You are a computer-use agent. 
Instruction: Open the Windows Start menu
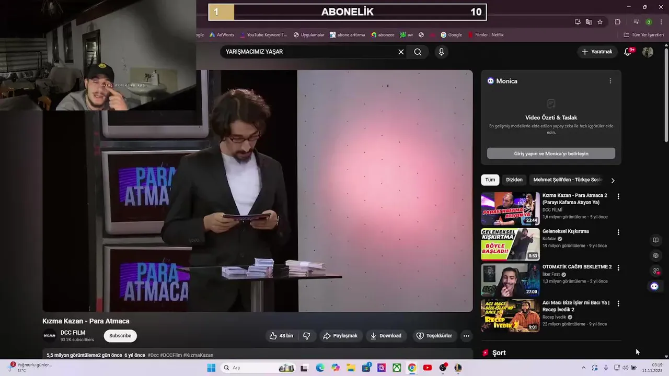tap(211, 368)
